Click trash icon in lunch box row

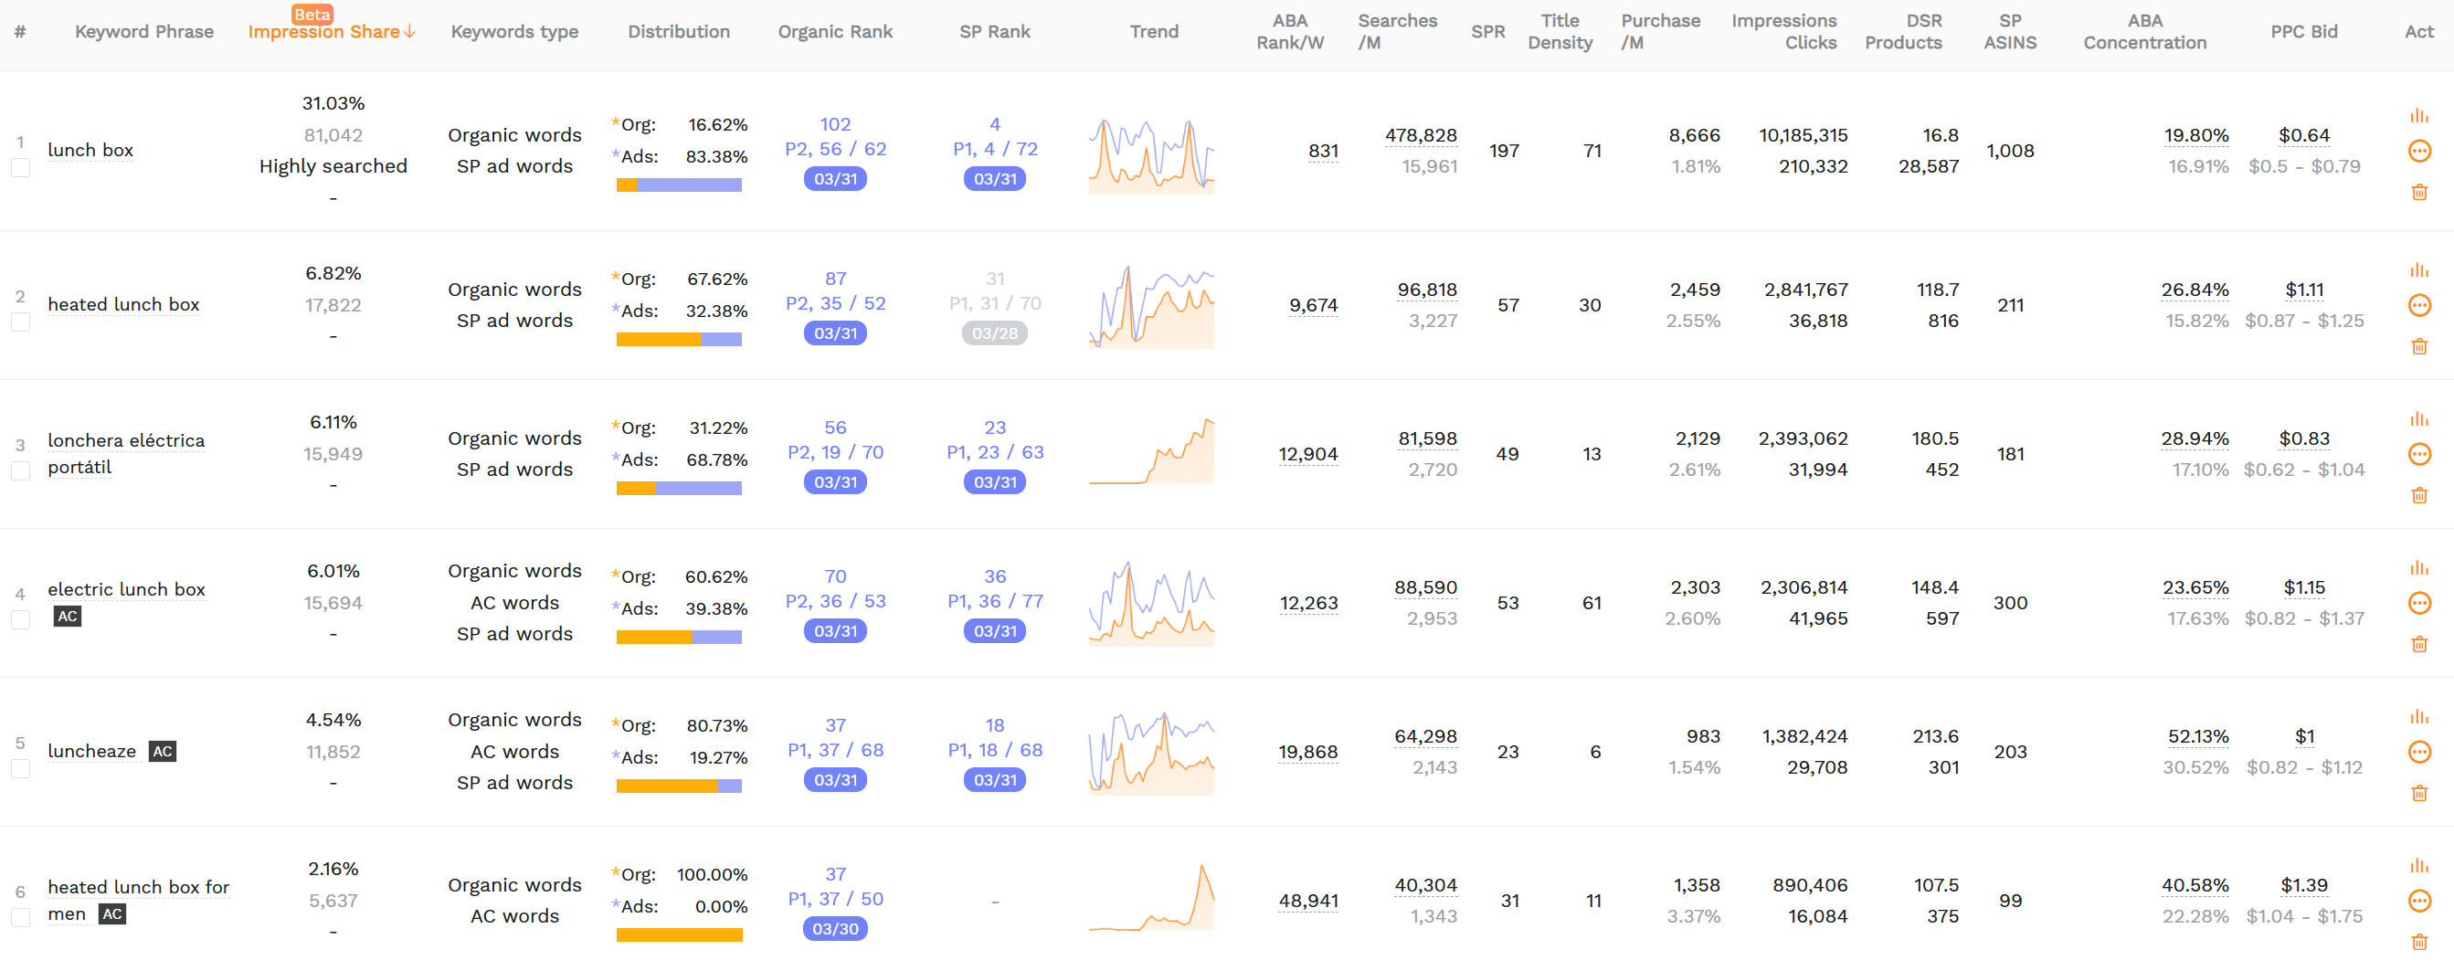point(2418,193)
